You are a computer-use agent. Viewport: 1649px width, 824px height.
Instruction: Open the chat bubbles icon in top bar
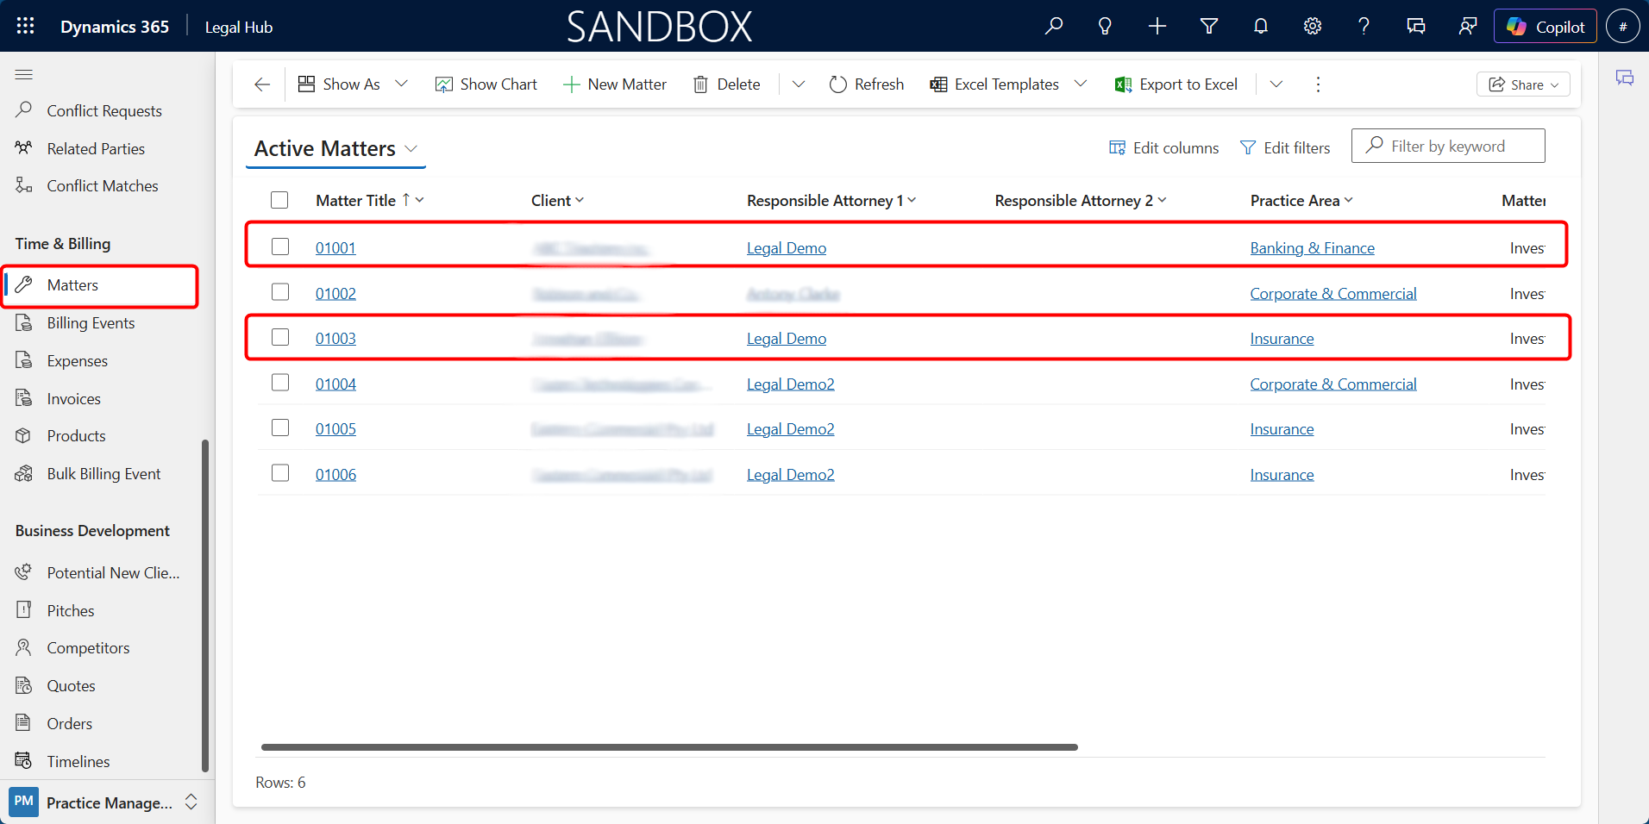click(x=1416, y=26)
